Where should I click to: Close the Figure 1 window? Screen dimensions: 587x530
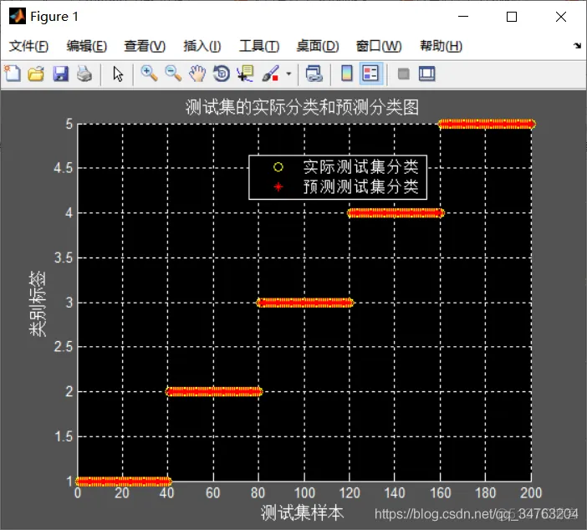tap(561, 17)
